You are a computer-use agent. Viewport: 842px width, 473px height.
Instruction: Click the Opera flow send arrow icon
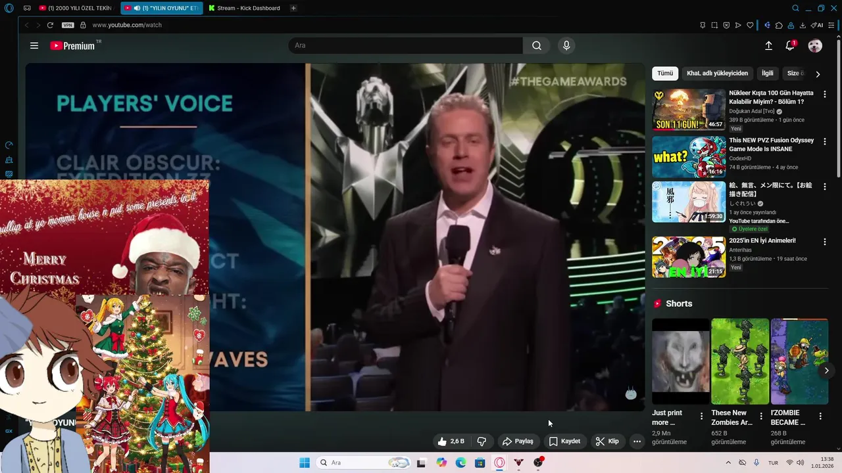738,25
